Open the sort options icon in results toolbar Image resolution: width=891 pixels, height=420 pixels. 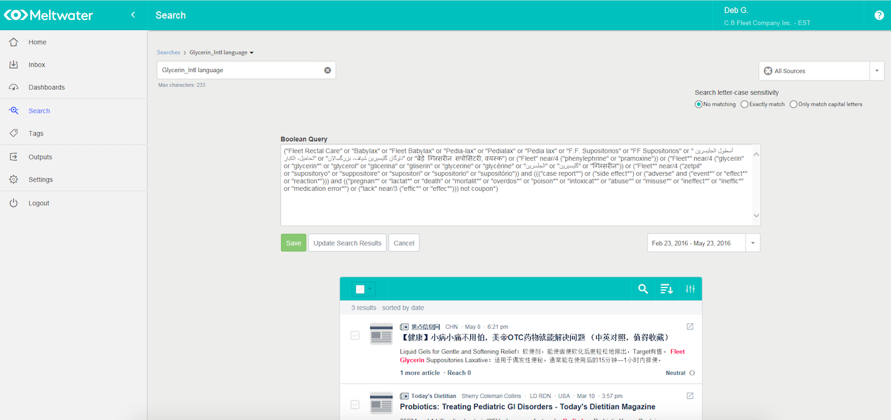pos(667,289)
